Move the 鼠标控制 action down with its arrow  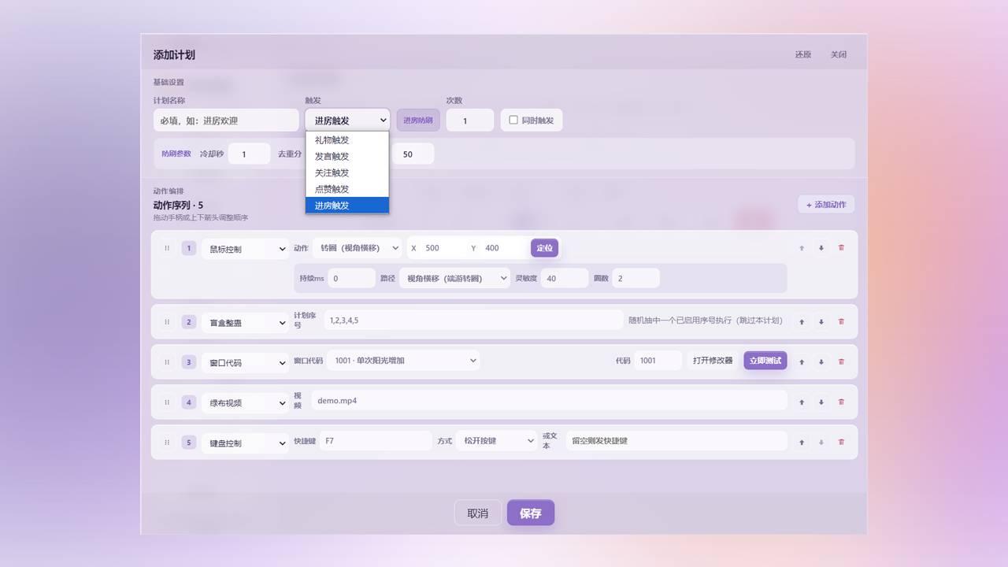click(821, 248)
